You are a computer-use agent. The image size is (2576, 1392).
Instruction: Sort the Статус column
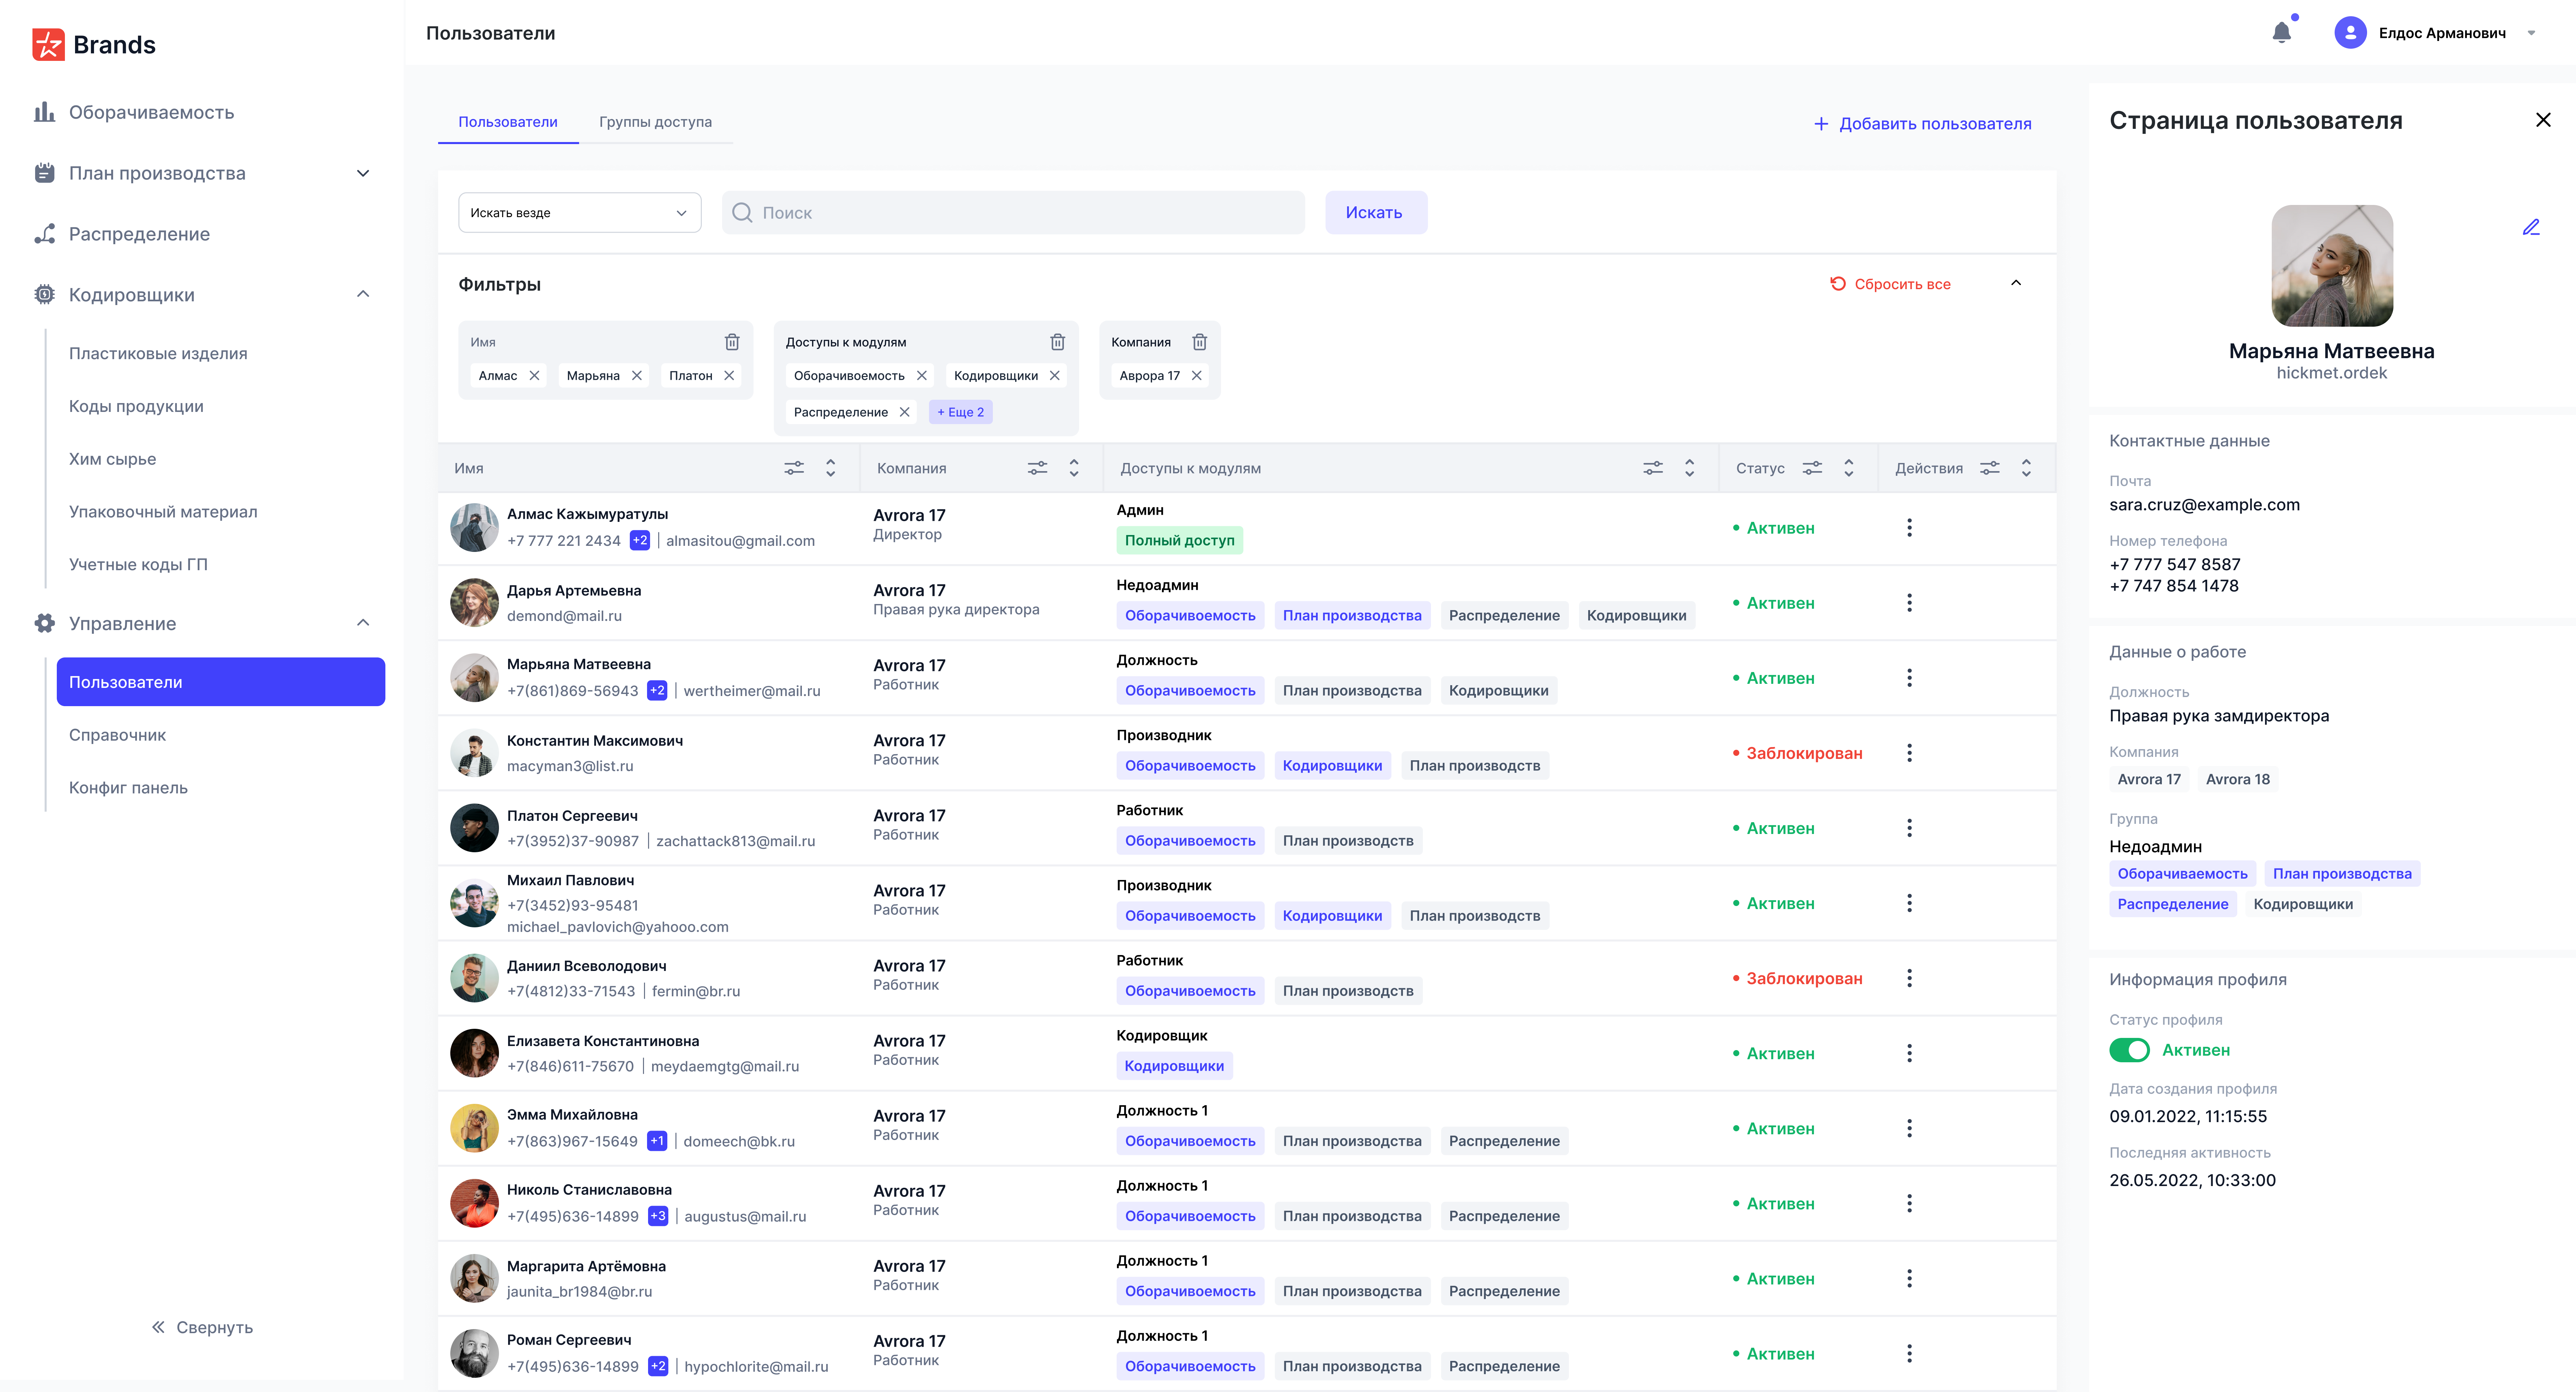1849,468
